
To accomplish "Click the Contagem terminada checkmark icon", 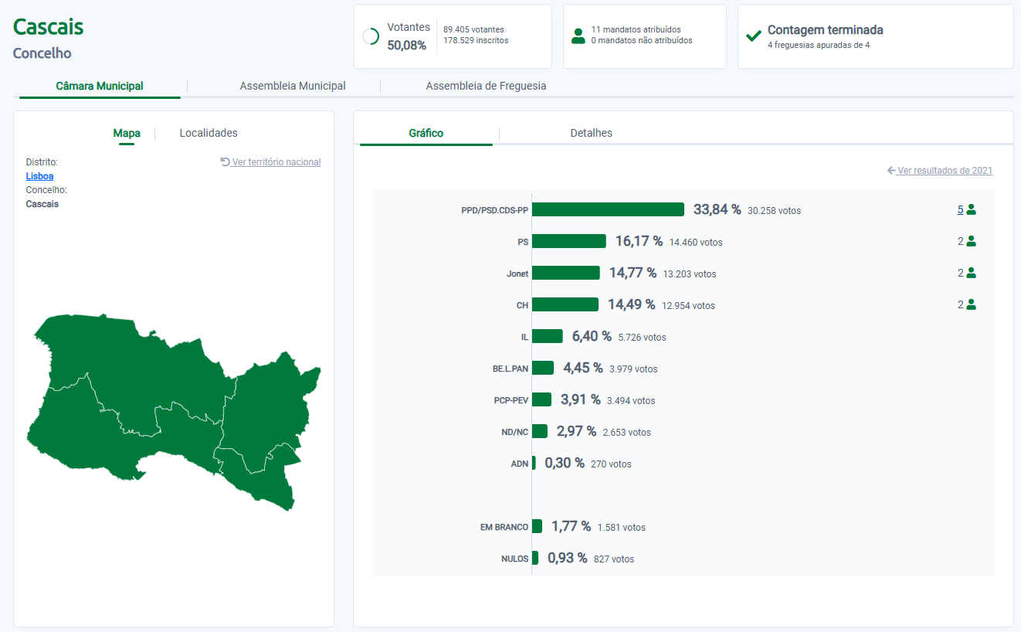I will tap(754, 36).
